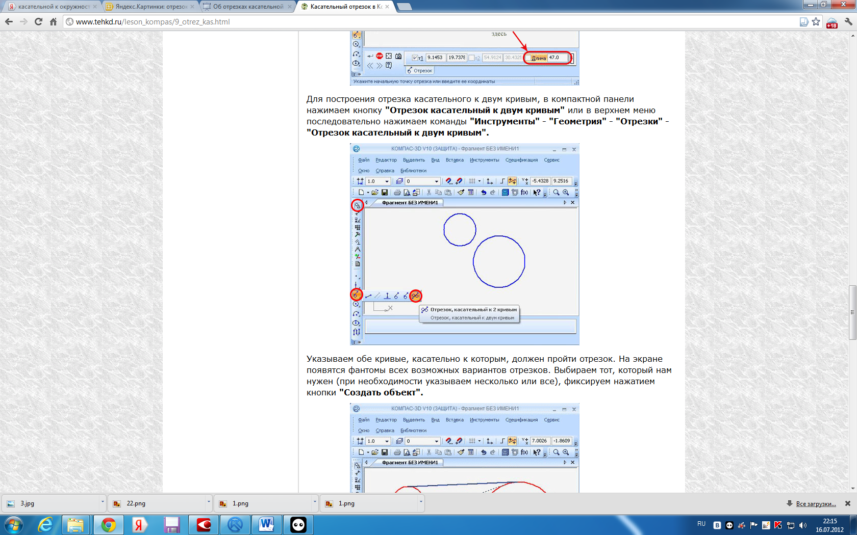Open the Action Center flag tray icon
This screenshot has height=535, width=857.
(x=753, y=525)
